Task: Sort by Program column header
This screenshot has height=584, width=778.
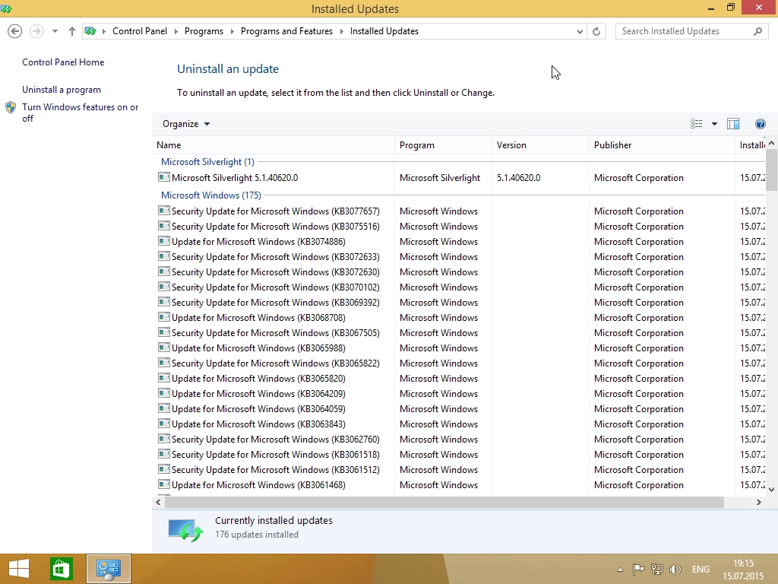Action: pyautogui.click(x=443, y=145)
